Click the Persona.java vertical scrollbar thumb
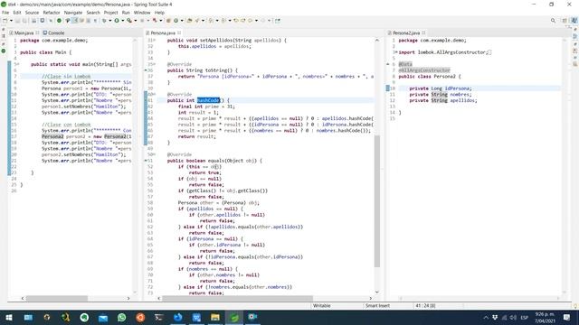 [x=377, y=200]
